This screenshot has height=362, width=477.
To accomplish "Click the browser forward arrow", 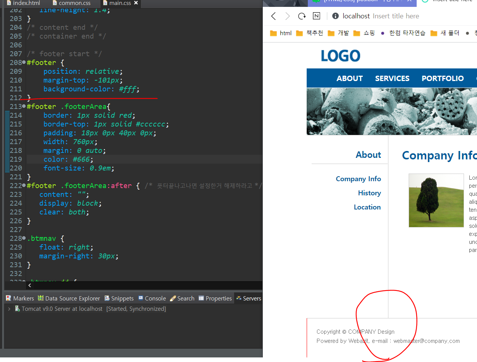I will pyautogui.click(x=288, y=16).
